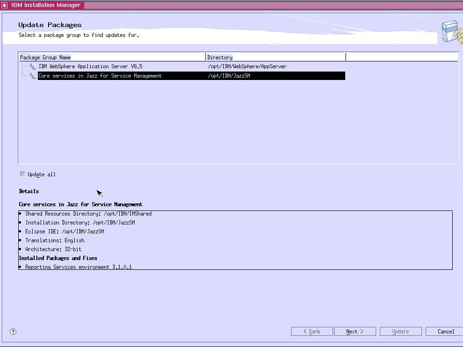Open help with the question mark icon
This screenshot has width=463, height=347.
coord(13,332)
